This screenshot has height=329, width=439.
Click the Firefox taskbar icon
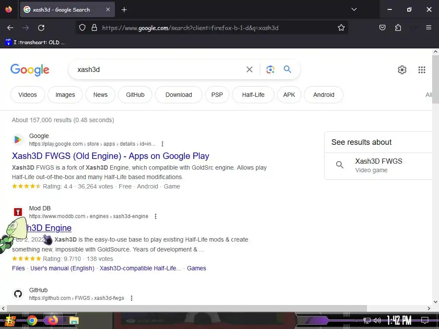click(53, 320)
